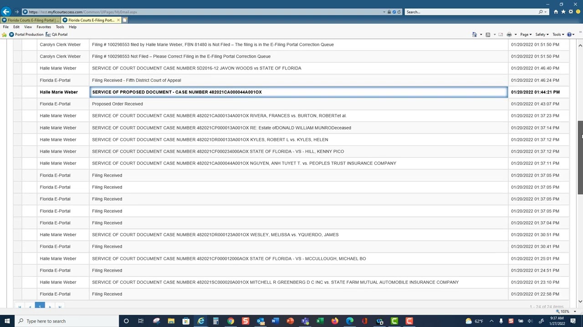Open the Help menu
Screen dimensions: 583x327
(72, 27)
